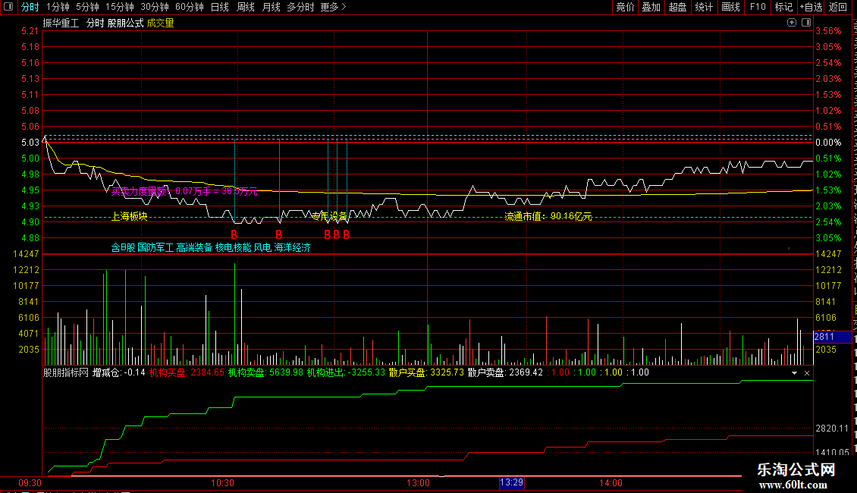857x493 pixels.
Task: Click the 上海板块 sector label
Action: coord(130,216)
